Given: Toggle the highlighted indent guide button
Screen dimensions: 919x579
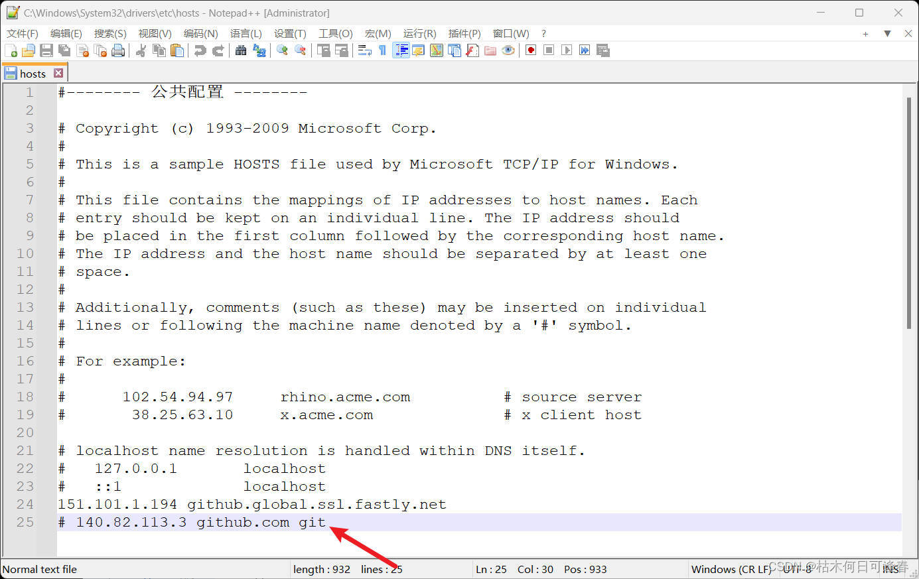Looking at the screenshot, I should click(401, 50).
